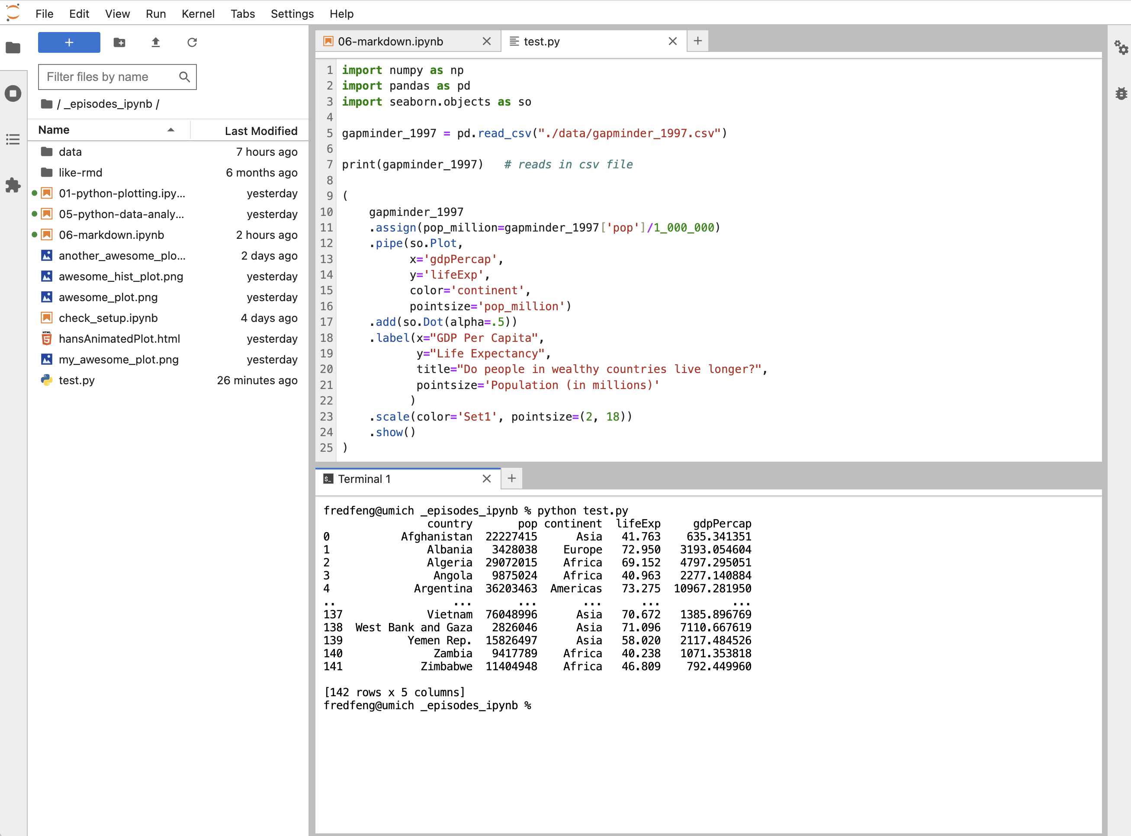Viewport: 1131px width, 836px height.
Task: Click the notebook icon beside check_setup.ipynb
Action: click(x=47, y=318)
